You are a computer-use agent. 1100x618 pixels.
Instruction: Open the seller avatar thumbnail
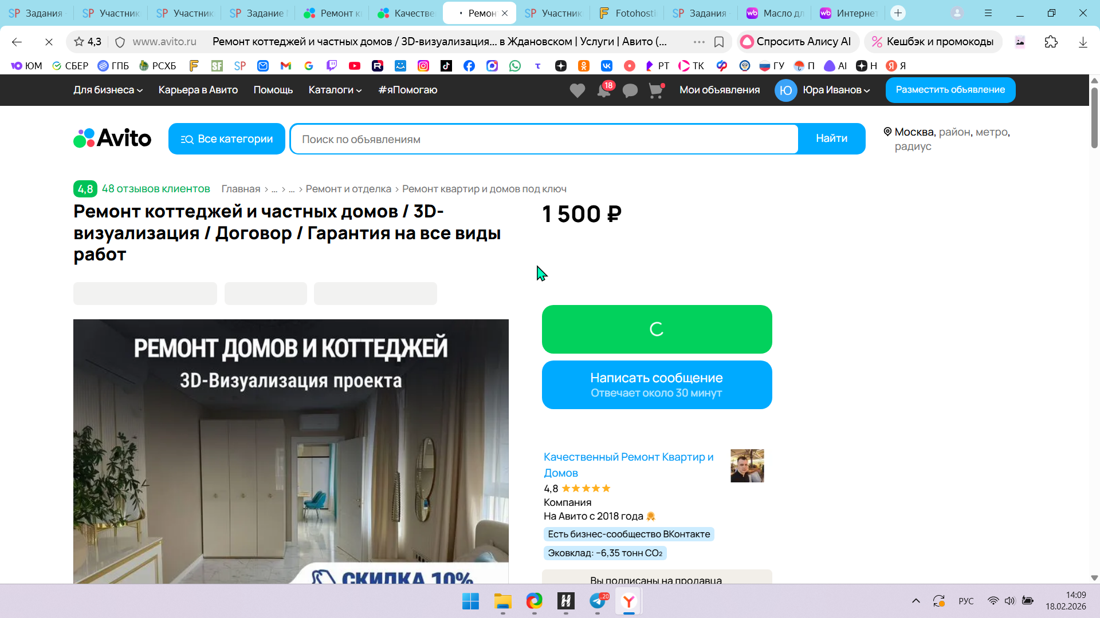click(x=747, y=465)
